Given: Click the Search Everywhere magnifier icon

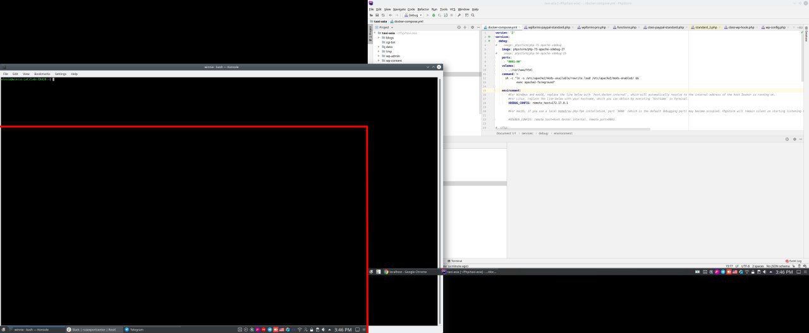Looking at the screenshot, I should point(473,15).
